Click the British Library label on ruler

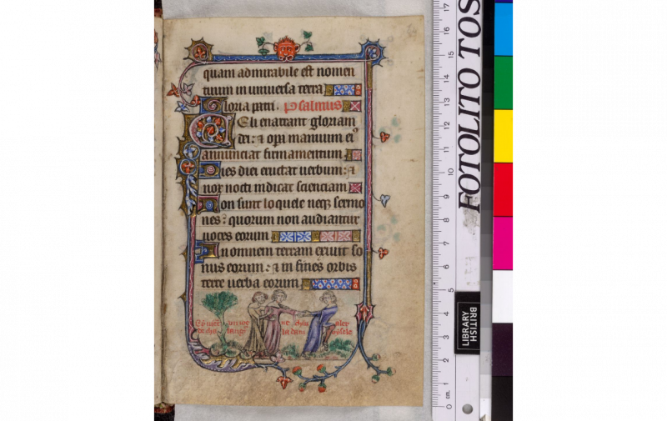467,322
